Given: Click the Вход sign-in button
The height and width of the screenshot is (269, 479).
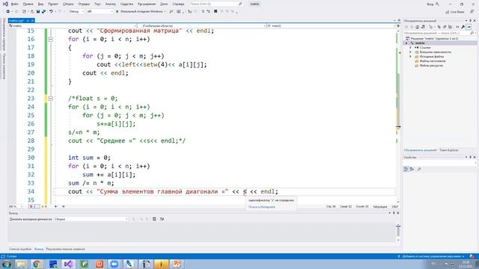Looking at the screenshot, I should pyautogui.click(x=433, y=4).
